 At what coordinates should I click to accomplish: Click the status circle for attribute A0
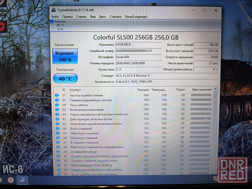[x=58, y=114]
